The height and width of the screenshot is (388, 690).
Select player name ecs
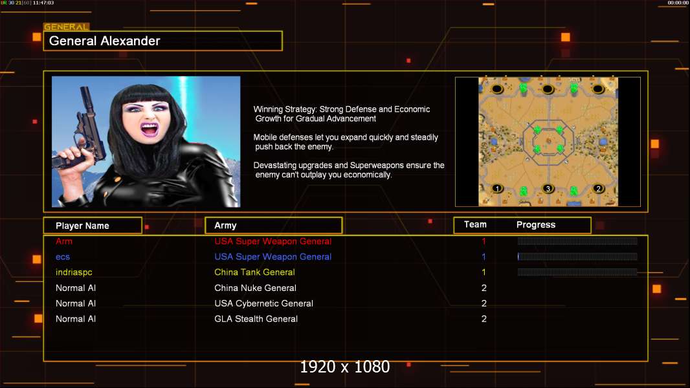63,257
